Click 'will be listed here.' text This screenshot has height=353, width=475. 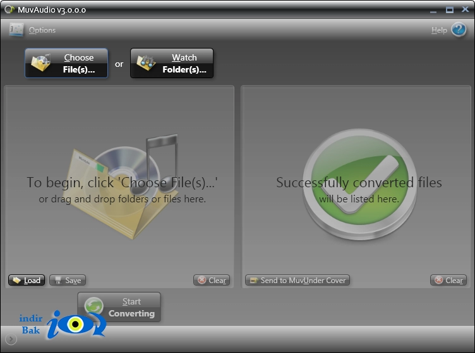pyautogui.click(x=359, y=199)
